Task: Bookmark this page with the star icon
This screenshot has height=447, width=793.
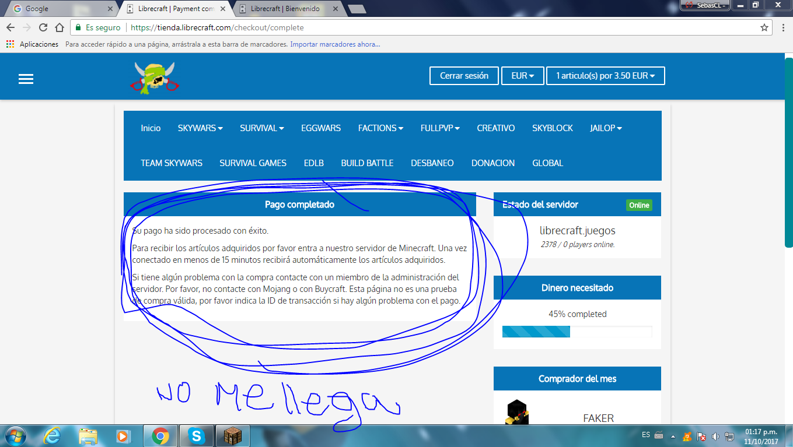Action: tap(764, 27)
